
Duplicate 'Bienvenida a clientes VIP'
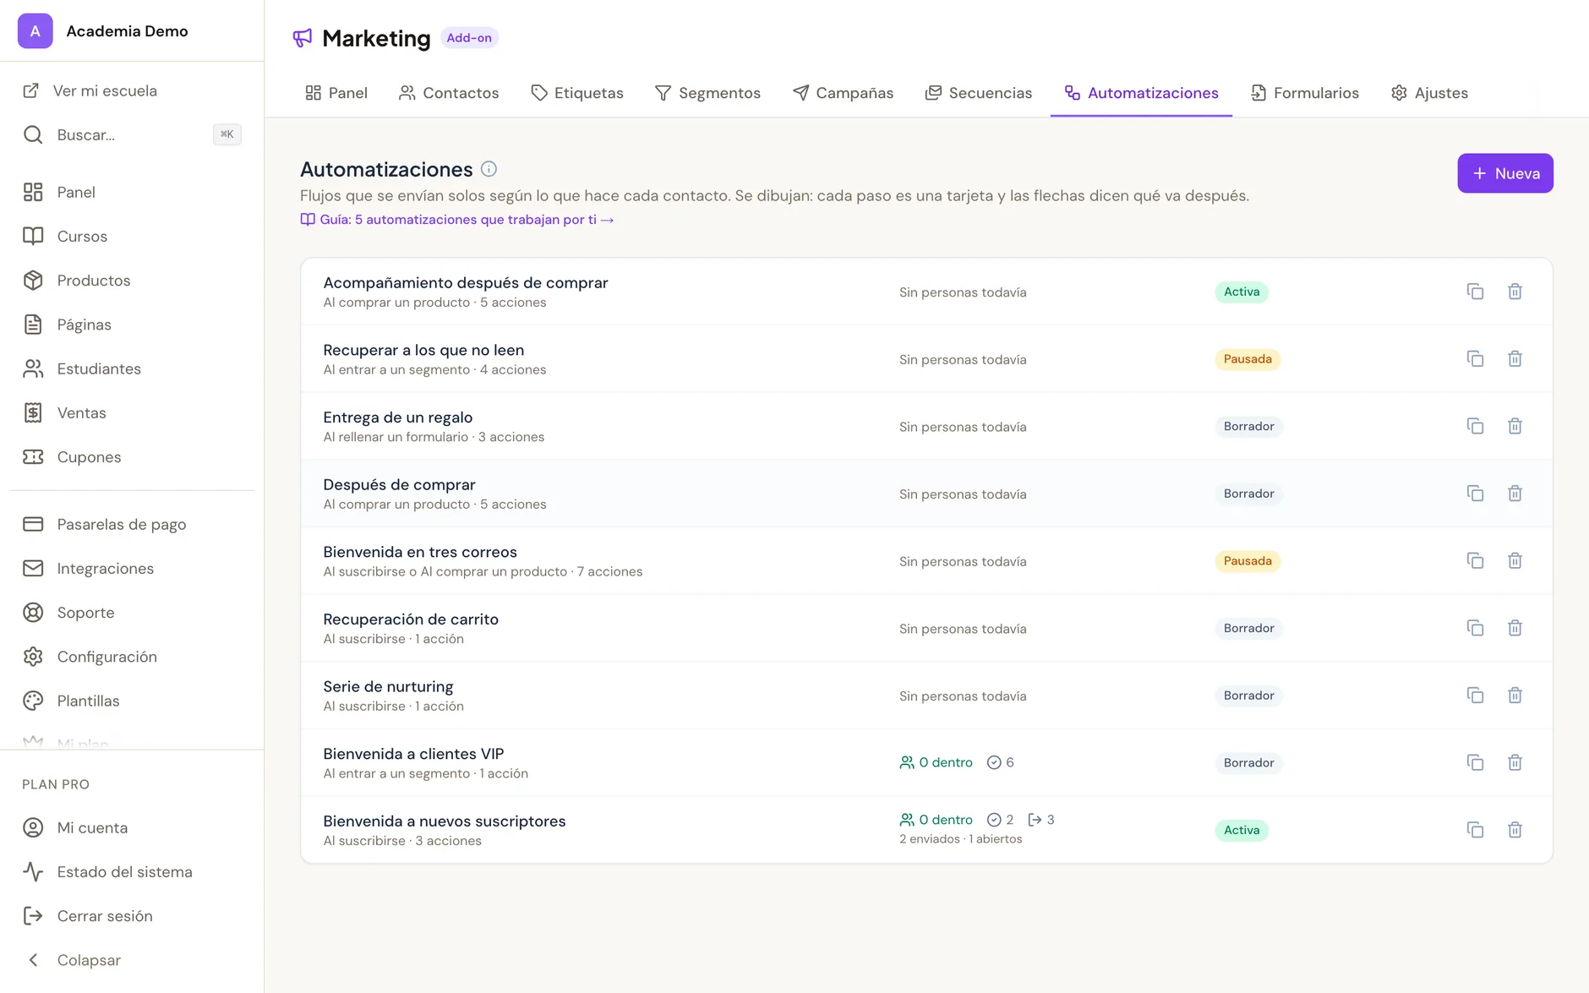pos(1475,763)
